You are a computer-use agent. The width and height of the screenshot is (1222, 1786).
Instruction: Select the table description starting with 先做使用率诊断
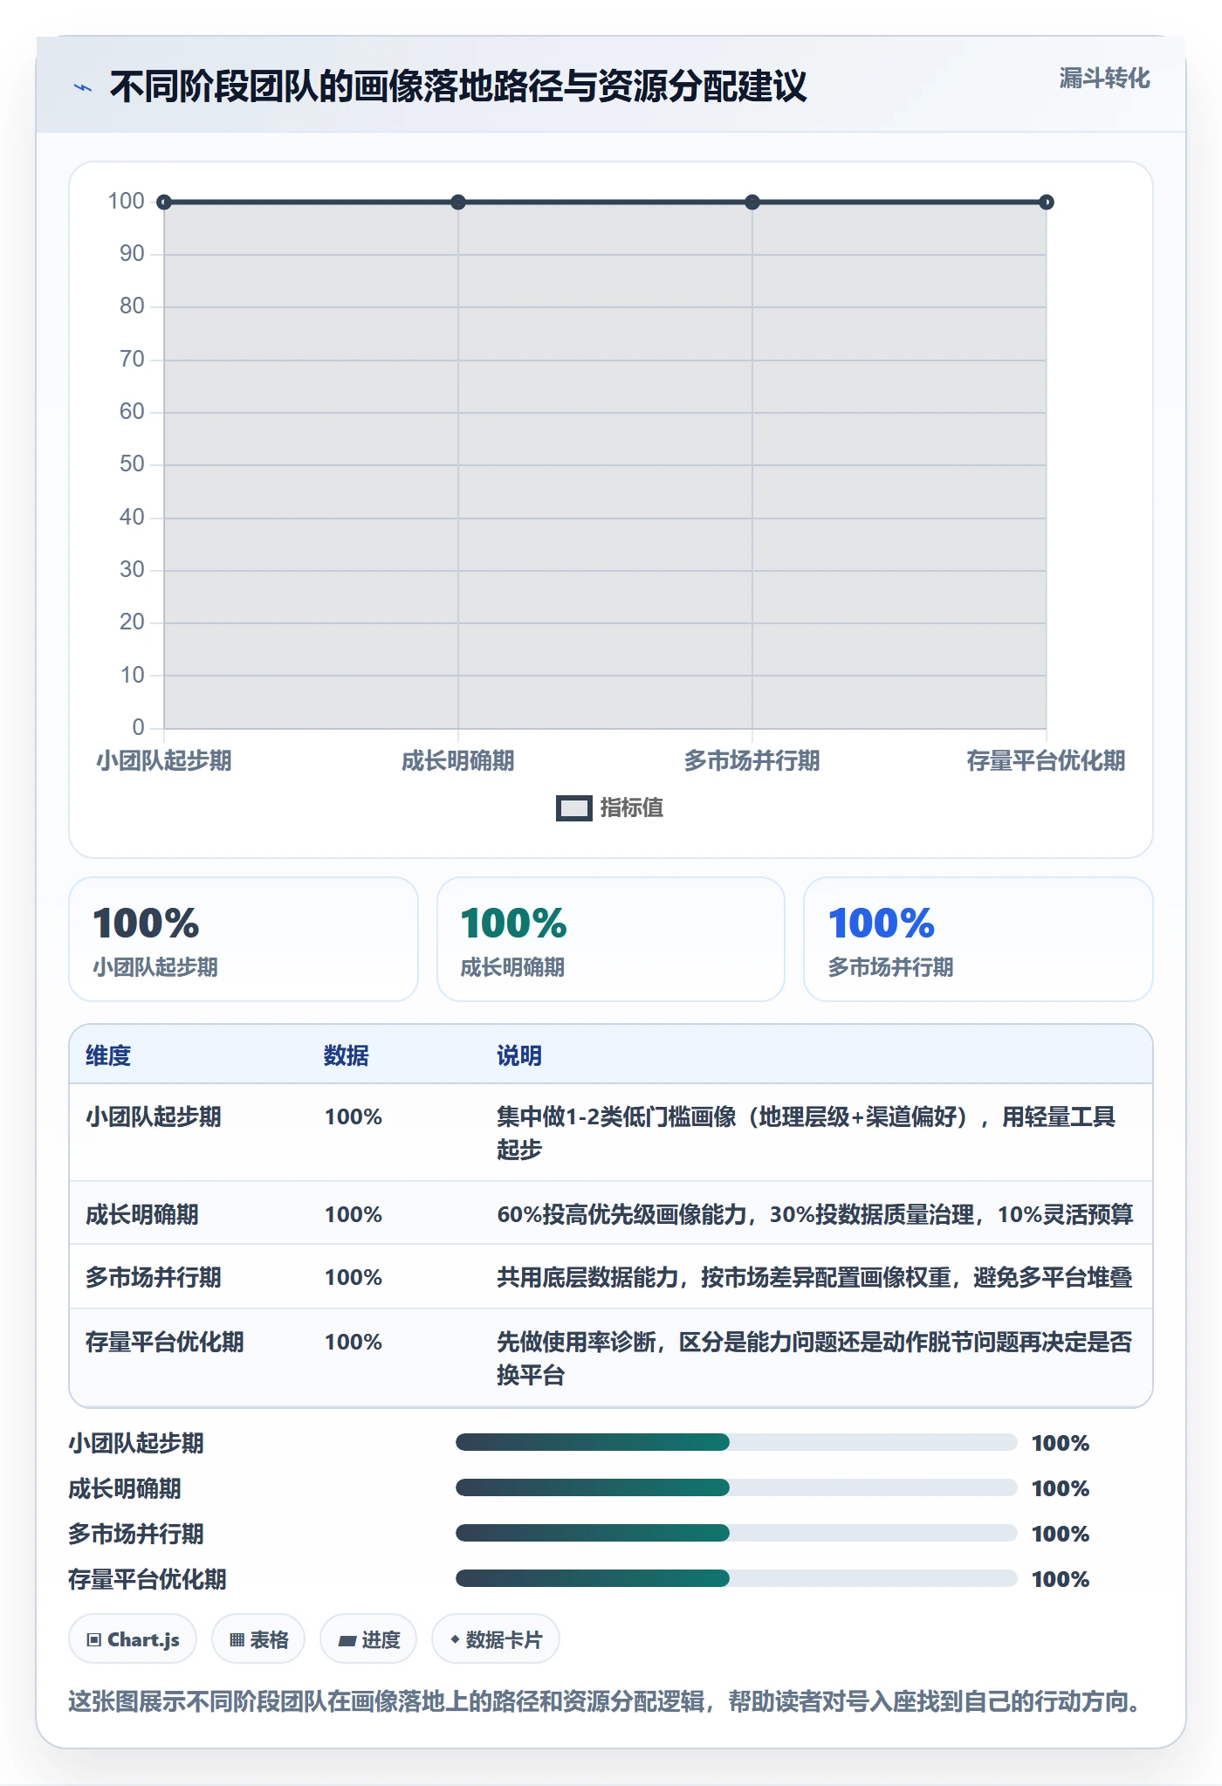(x=815, y=1358)
